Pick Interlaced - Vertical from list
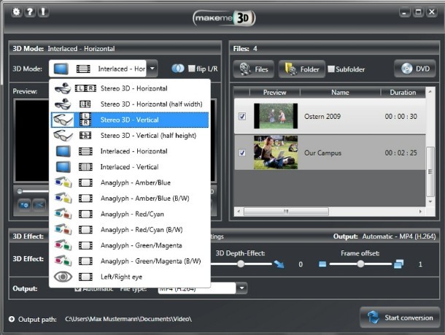This screenshot has height=335, width=445. (130, 167)
